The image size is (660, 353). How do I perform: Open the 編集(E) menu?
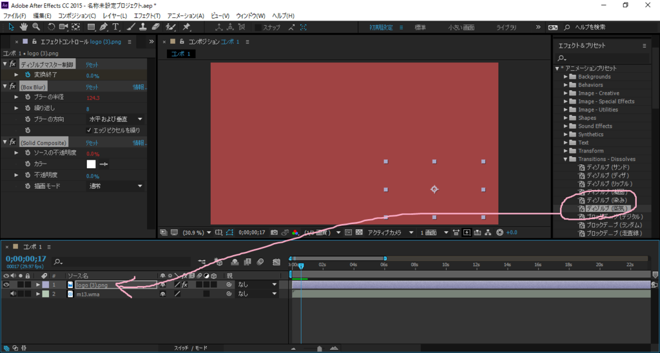(42, 15)
